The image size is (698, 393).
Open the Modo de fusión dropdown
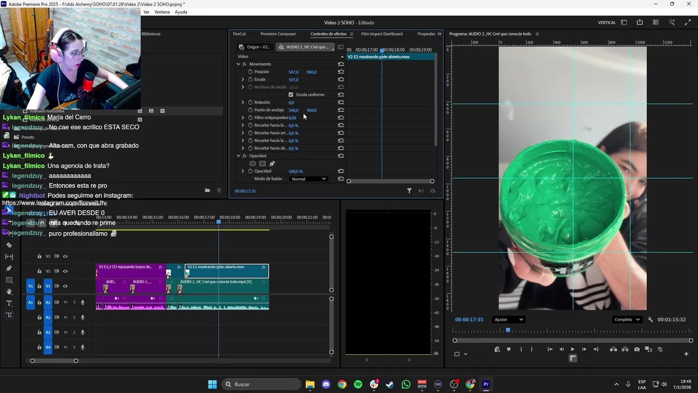(x=308, y=179)
